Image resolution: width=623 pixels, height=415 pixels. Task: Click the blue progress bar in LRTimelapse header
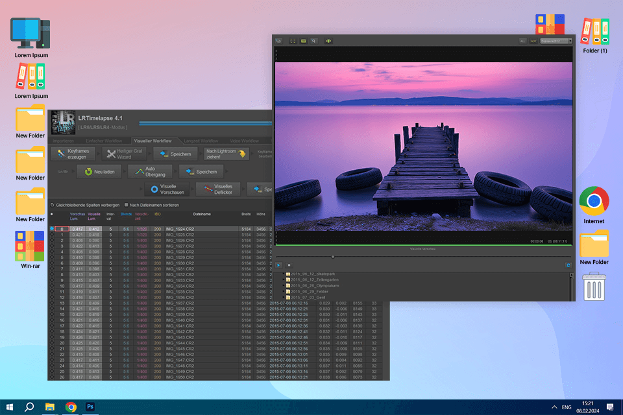pos(206,123)
